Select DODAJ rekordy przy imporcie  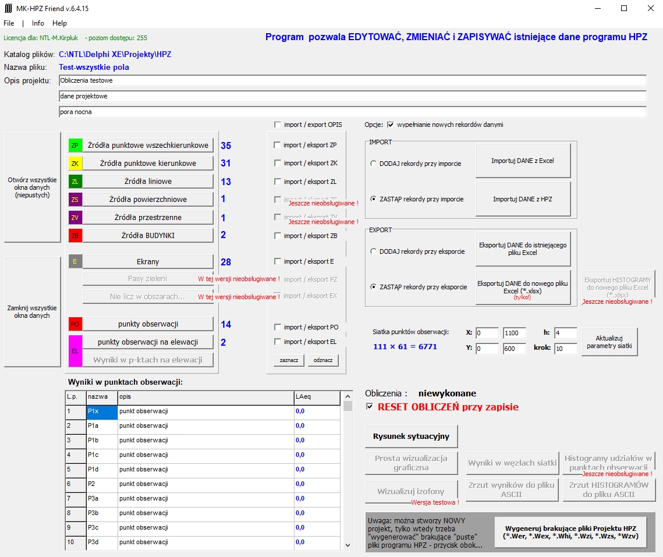coord(374,164)
